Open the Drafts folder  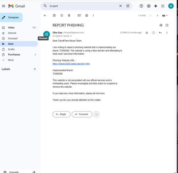[19, 49]
